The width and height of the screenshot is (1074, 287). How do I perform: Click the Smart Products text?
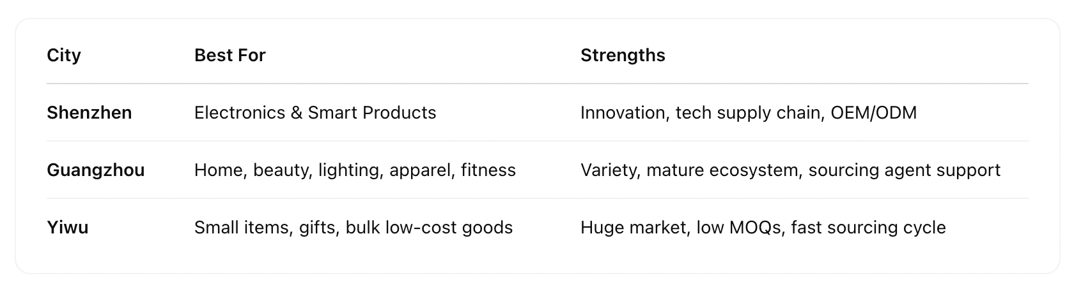372,113
